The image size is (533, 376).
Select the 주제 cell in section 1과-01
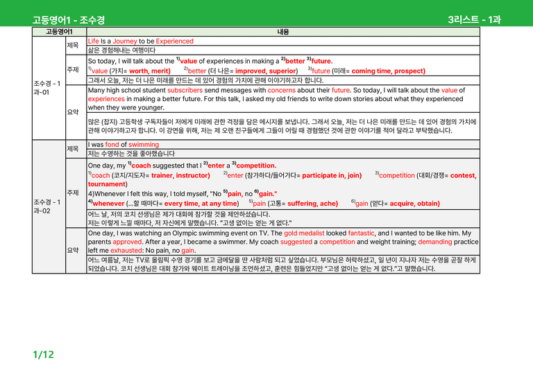click(x=76, y=70)
